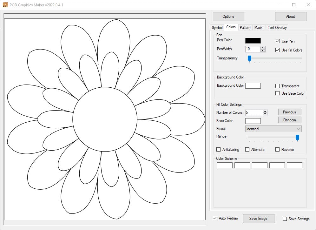Click the Range slider handle

[297, 137]
